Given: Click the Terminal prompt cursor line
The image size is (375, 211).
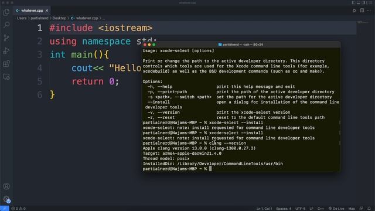Looking at the screenshot, I should pyautogui.click(x=177, y=169).
